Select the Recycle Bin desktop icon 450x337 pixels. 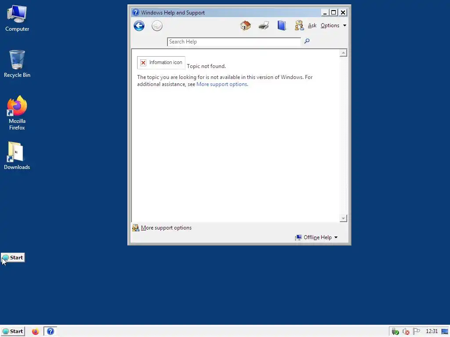pos(17,64)
